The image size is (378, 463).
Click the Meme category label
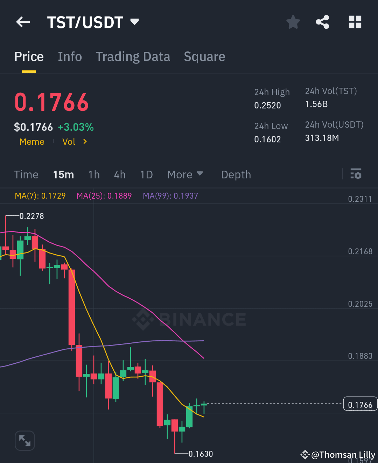[32, 142]
